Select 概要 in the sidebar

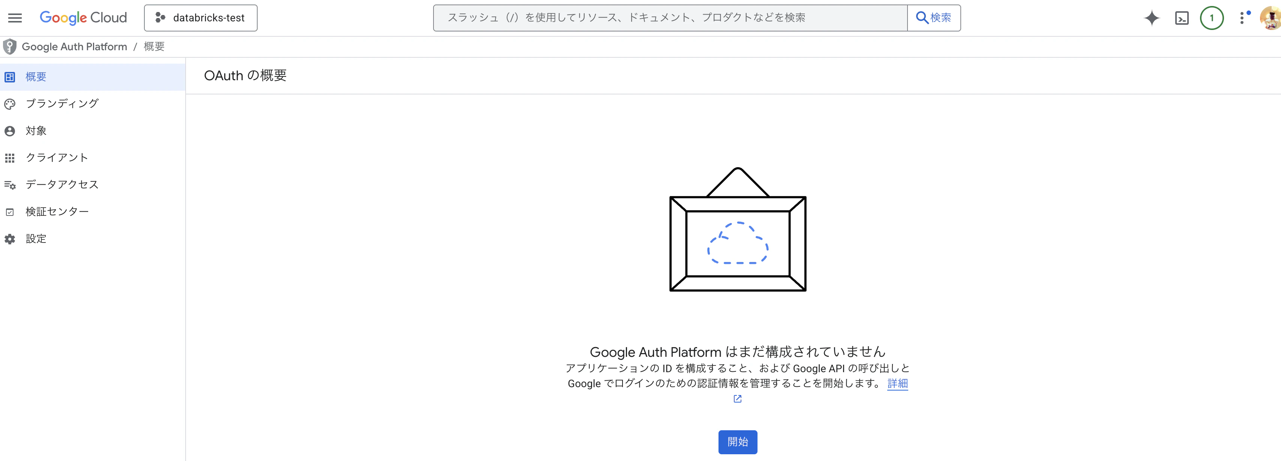click(36, 77)
